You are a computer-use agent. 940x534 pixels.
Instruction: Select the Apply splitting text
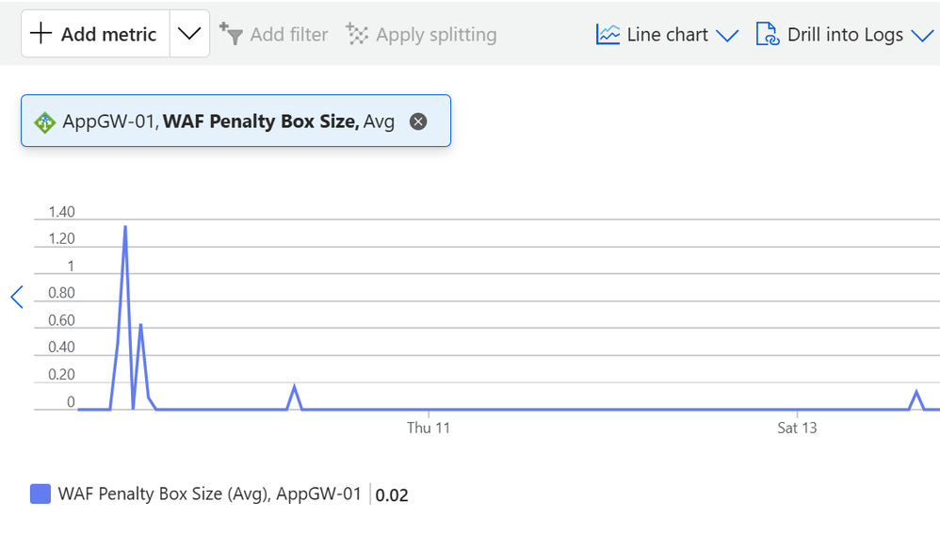tap(436, 35)
